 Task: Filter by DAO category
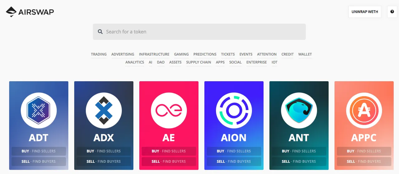point(161,62)
